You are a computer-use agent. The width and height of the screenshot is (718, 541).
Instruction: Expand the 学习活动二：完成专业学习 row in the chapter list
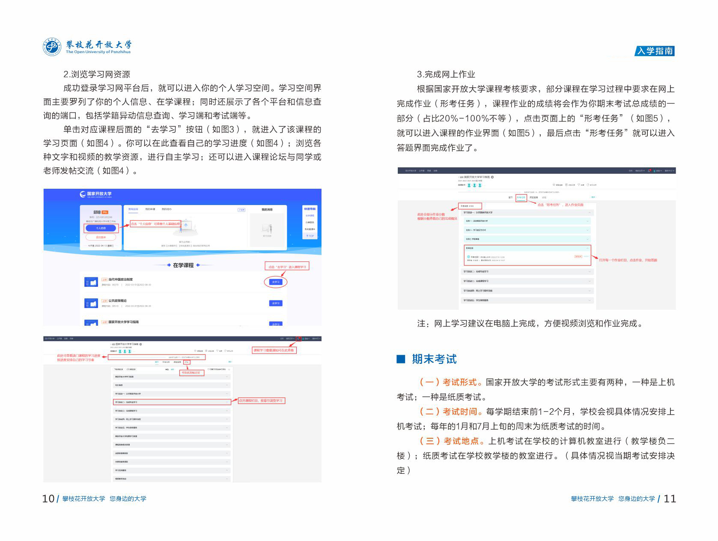172,402
